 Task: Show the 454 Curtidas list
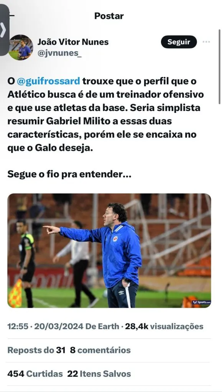[x=35, y=374]
